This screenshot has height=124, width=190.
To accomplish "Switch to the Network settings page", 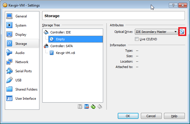I will tap(22, 62).
